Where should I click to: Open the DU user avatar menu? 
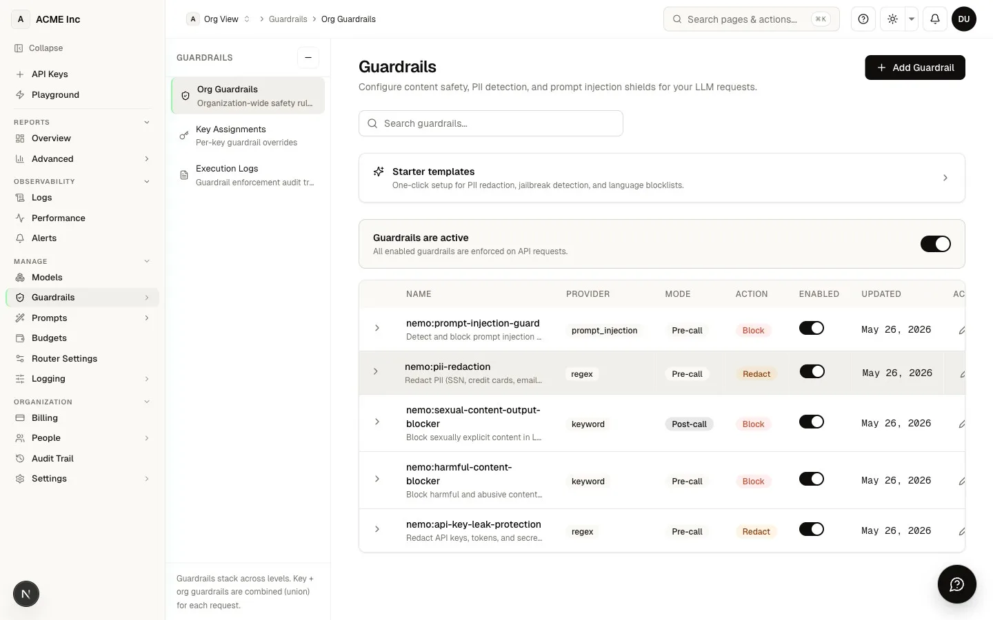click(x=964, y=19)
